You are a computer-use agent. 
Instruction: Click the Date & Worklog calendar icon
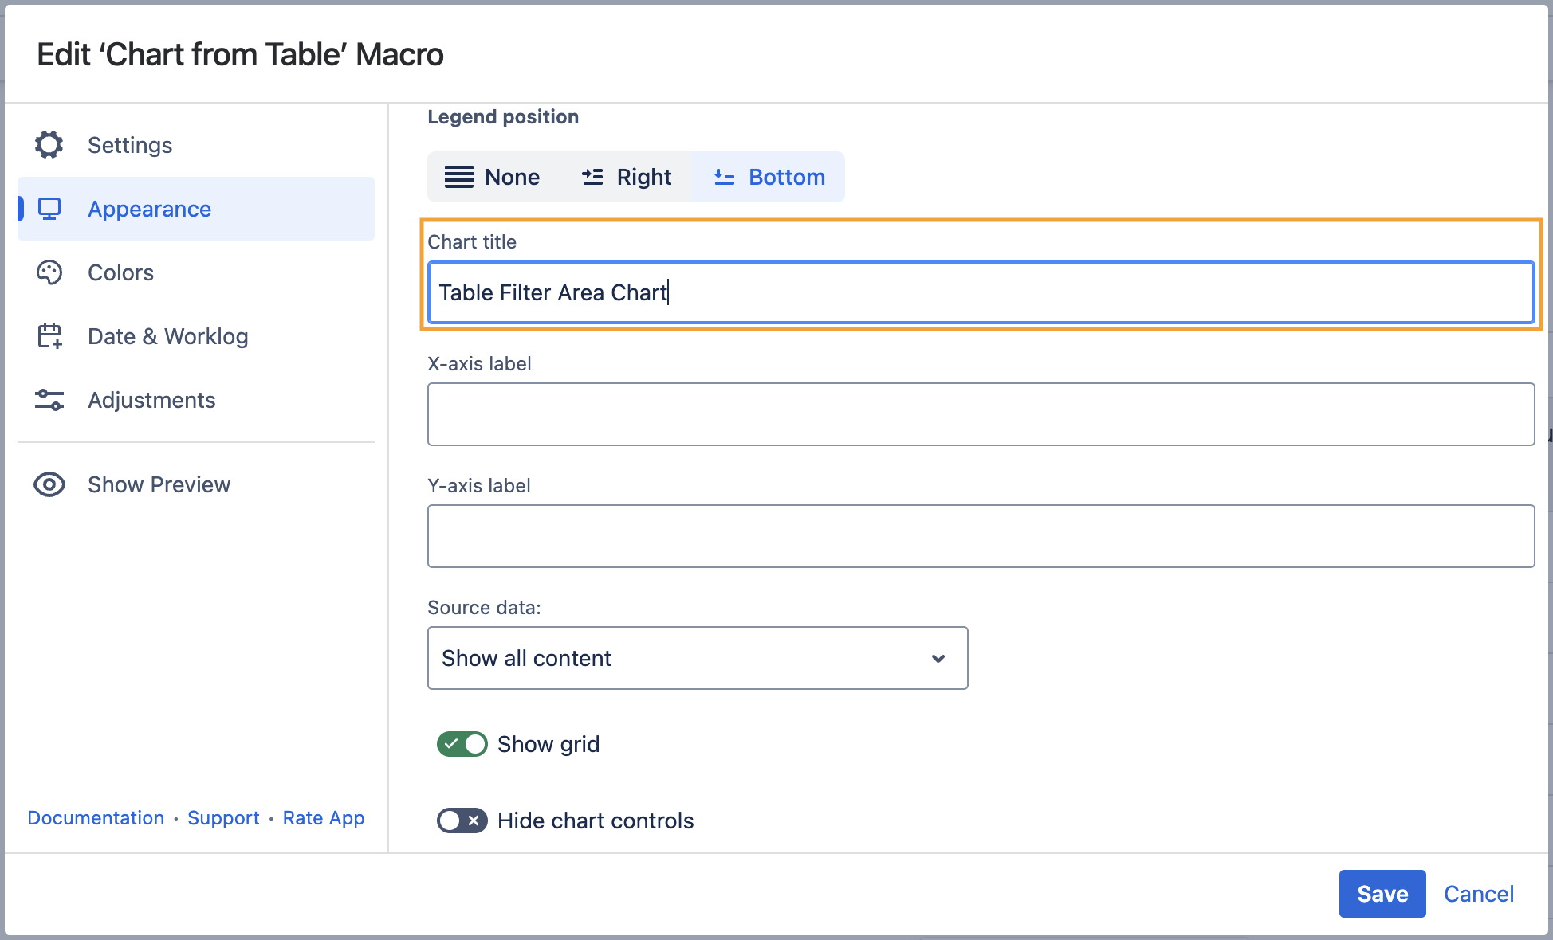coord(49,336)
